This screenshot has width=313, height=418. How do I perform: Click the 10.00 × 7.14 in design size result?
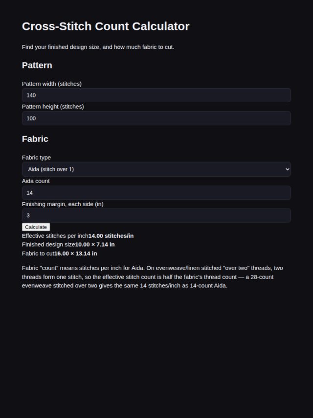tap(95, 244)
